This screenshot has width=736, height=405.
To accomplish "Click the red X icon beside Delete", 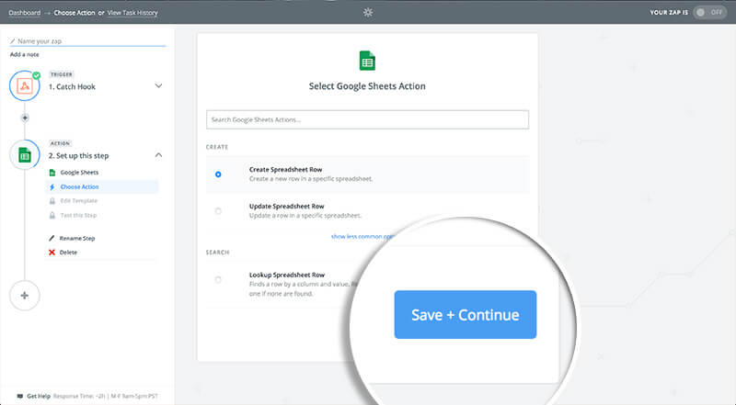I will (x=52, y=253).
